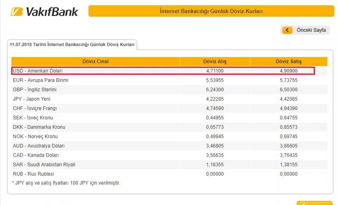
Task: Select SAR buy rate 1,18355
Action: [x=215, y=165]
